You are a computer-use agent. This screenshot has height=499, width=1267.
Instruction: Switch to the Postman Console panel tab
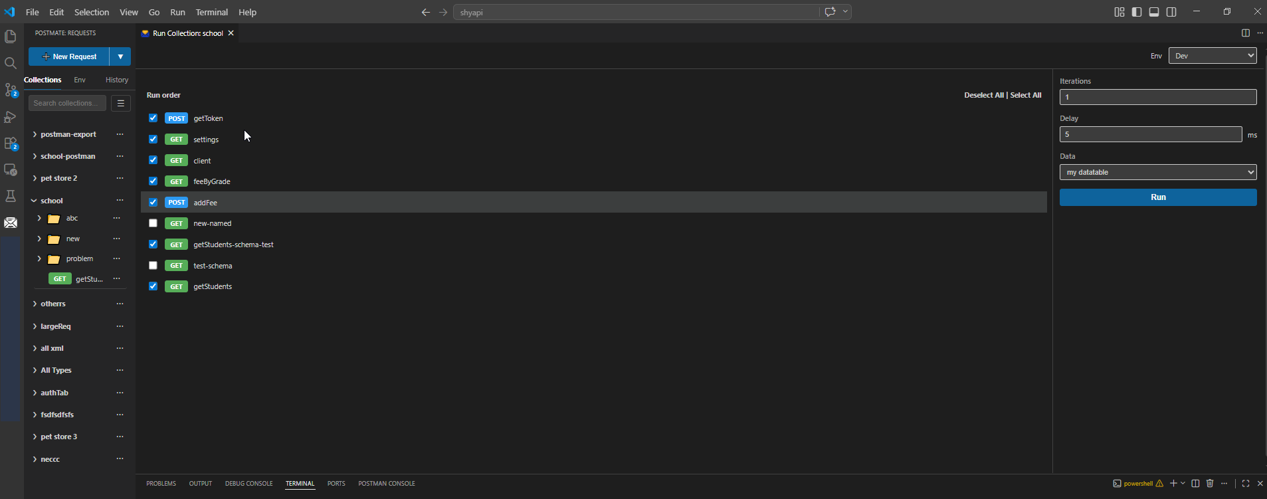387,483
